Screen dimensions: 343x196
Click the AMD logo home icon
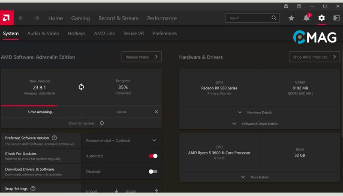coord(7,18)
